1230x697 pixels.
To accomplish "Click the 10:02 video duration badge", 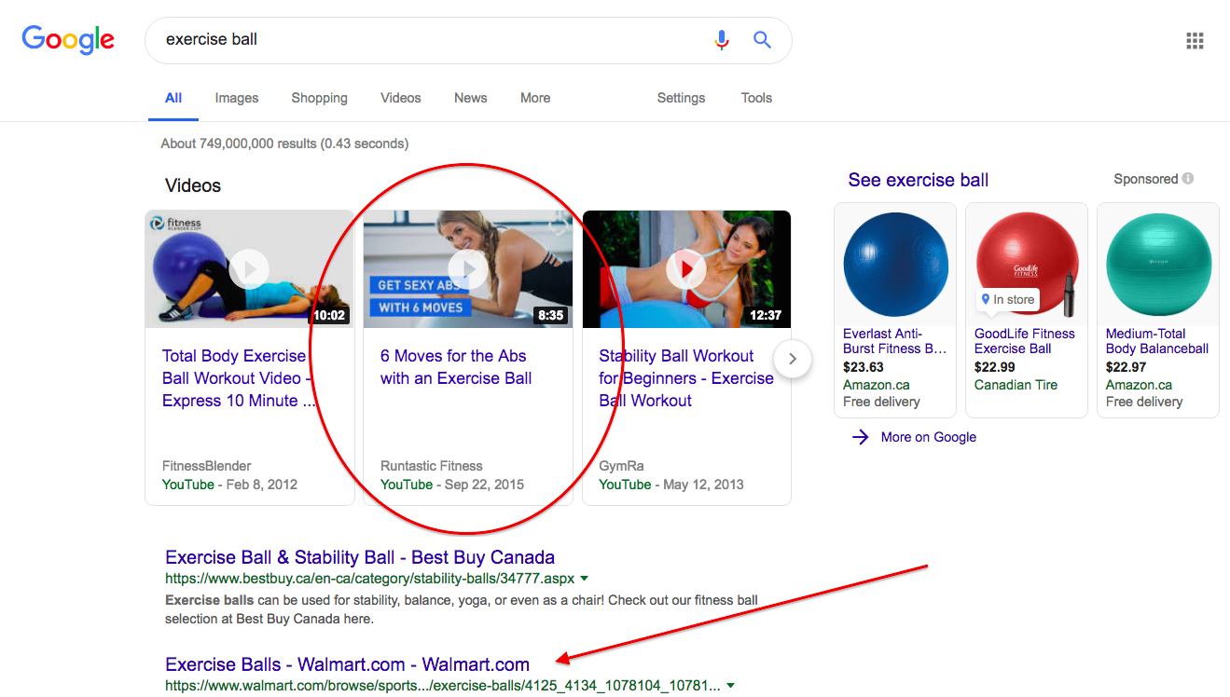I will pos(329,316).
